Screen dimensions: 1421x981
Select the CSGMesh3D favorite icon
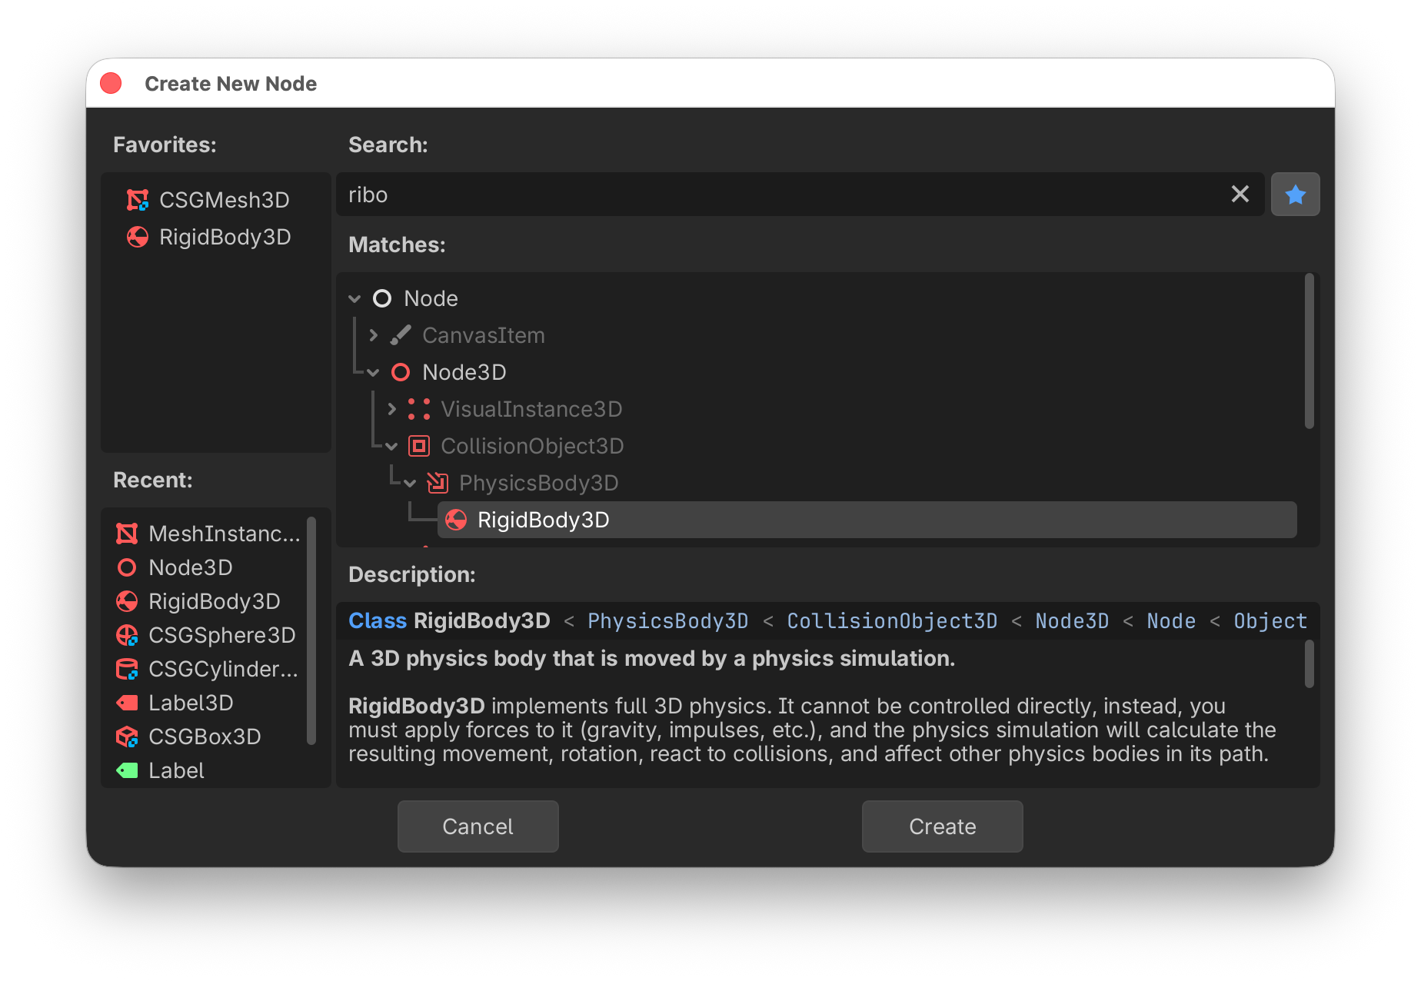(x=137, y=200)
